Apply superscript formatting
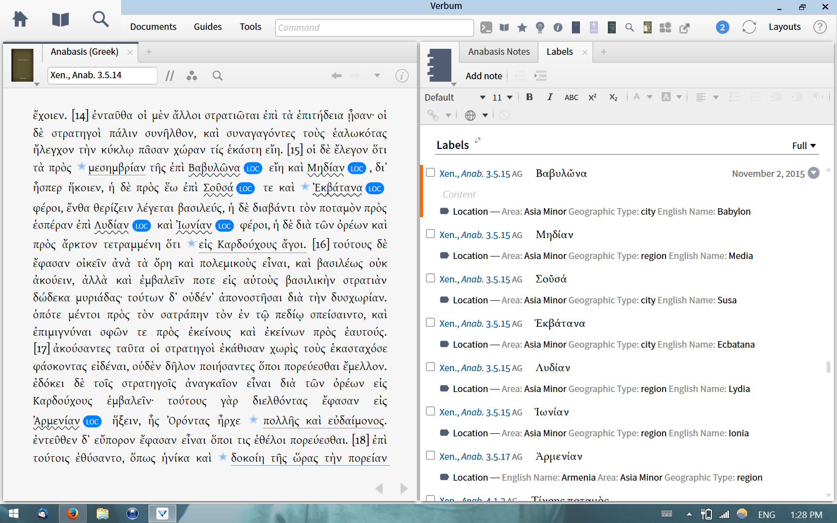This screenshot has width=837, height=523. 592,97
